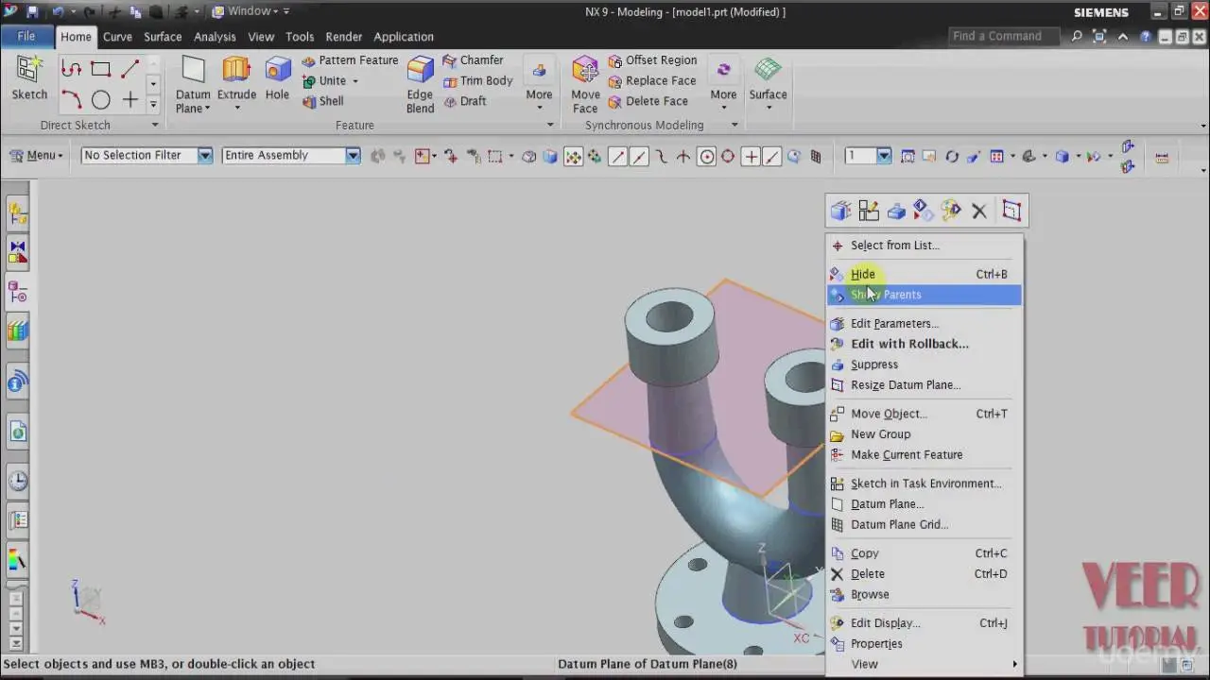Screen dimensions: 1210x680
Task: Toggle the Arc Center snap option
Action: 706,157
